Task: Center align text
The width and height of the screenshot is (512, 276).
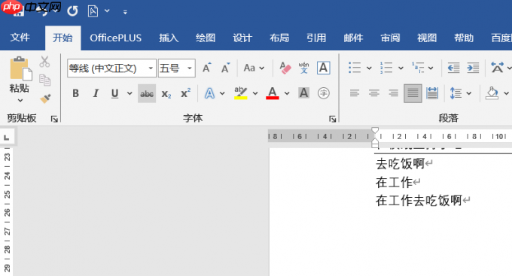Action: pos(374,94)
